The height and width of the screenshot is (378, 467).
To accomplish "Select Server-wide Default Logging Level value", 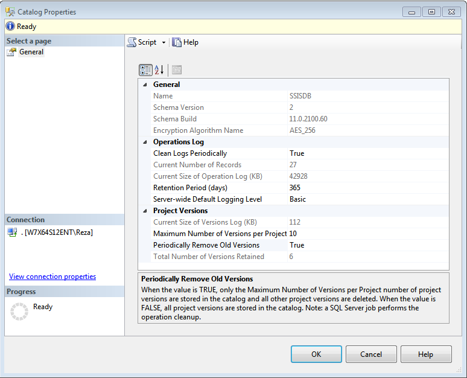I will pyautogui.click(x=297, y=199).
